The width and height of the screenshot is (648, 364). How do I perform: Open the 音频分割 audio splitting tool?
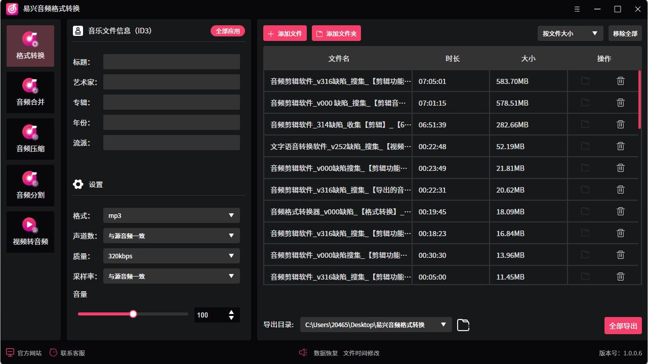tap(30, 186)
